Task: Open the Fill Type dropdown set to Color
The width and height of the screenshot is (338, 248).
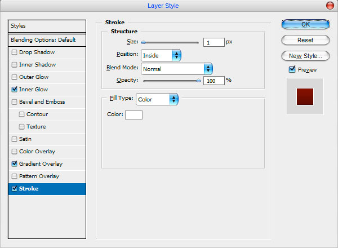Action: pyautogui.click(x=157, y=99)
